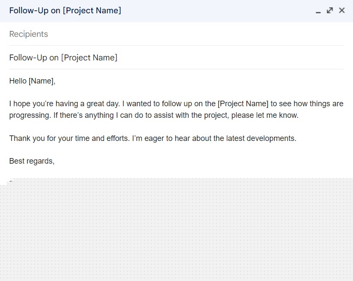Viewport: 353px width, 281px height.
Task: Place cursor after 'Best regards,'
Action: coord(55,161)
